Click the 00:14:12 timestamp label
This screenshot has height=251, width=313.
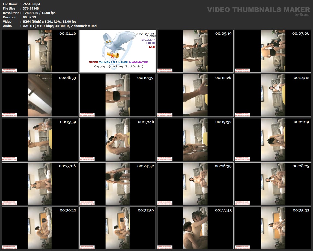pyautogui.click(x=301, y=78)
